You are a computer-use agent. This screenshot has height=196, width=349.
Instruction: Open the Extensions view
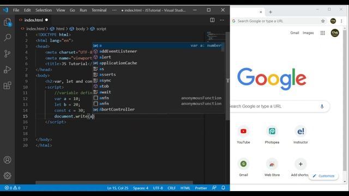click(7, 85)
